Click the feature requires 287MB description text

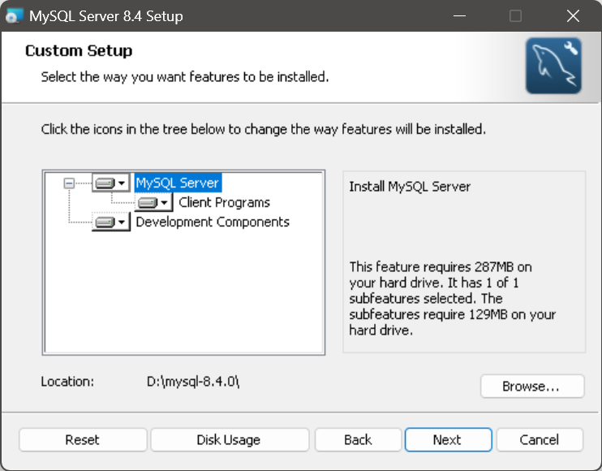tap(452, 299)
